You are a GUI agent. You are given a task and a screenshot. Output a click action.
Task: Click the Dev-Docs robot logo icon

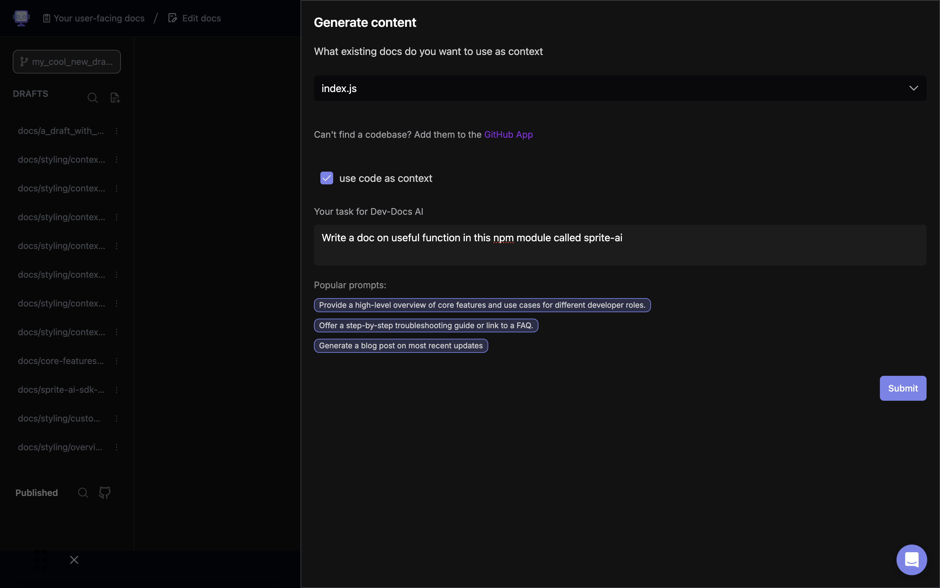point(21,18)
